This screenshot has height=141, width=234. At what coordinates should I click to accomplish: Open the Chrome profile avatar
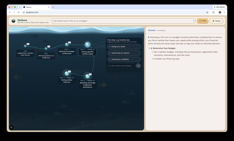tap(220, 12)
